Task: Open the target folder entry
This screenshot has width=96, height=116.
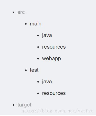Action: pos(24,105)
